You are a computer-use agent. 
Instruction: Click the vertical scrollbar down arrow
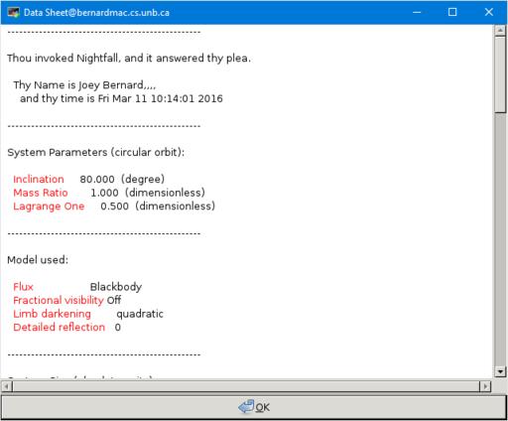point(500,371)
